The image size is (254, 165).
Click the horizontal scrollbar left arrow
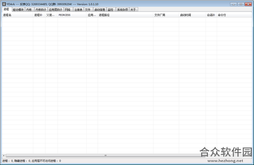(x=4, y=156)
